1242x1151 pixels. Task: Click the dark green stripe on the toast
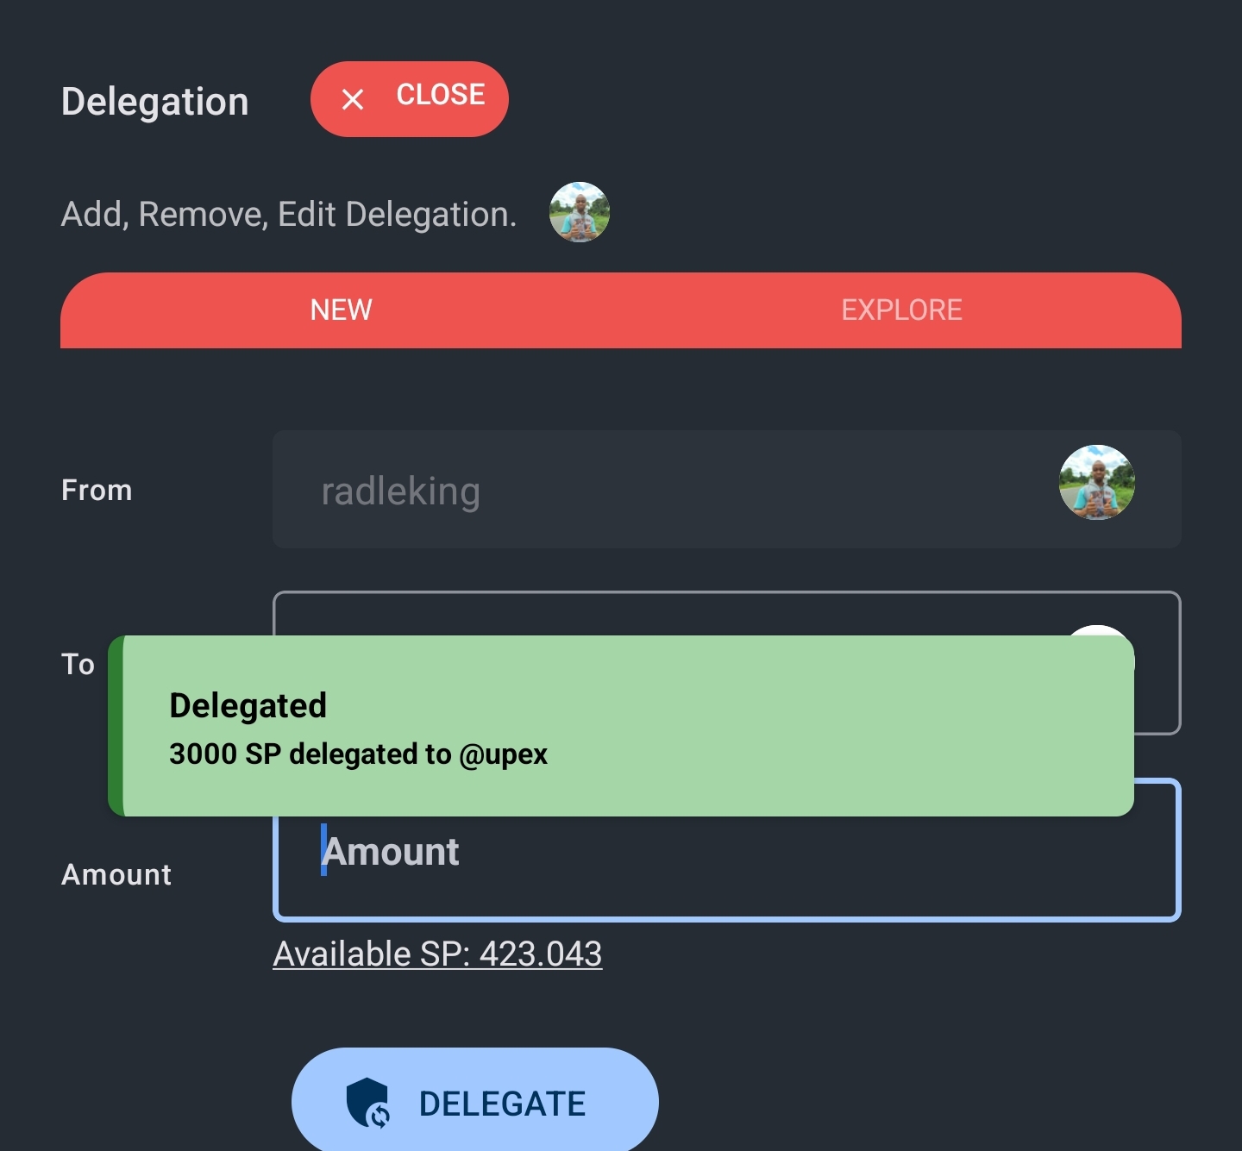click(x=116, y=726)
